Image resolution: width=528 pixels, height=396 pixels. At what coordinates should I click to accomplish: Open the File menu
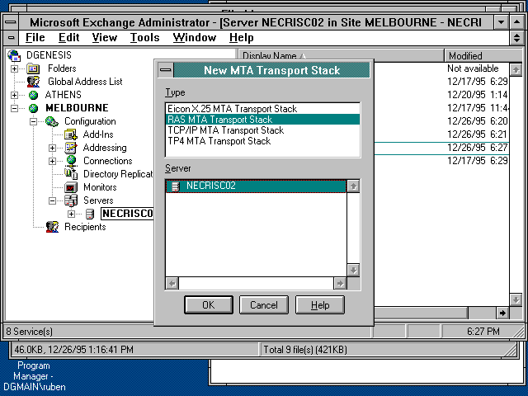(x=35, y=37)
